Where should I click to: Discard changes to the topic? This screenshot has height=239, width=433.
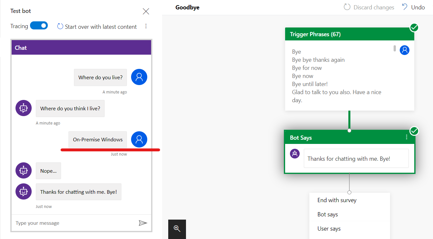point(374,7)
